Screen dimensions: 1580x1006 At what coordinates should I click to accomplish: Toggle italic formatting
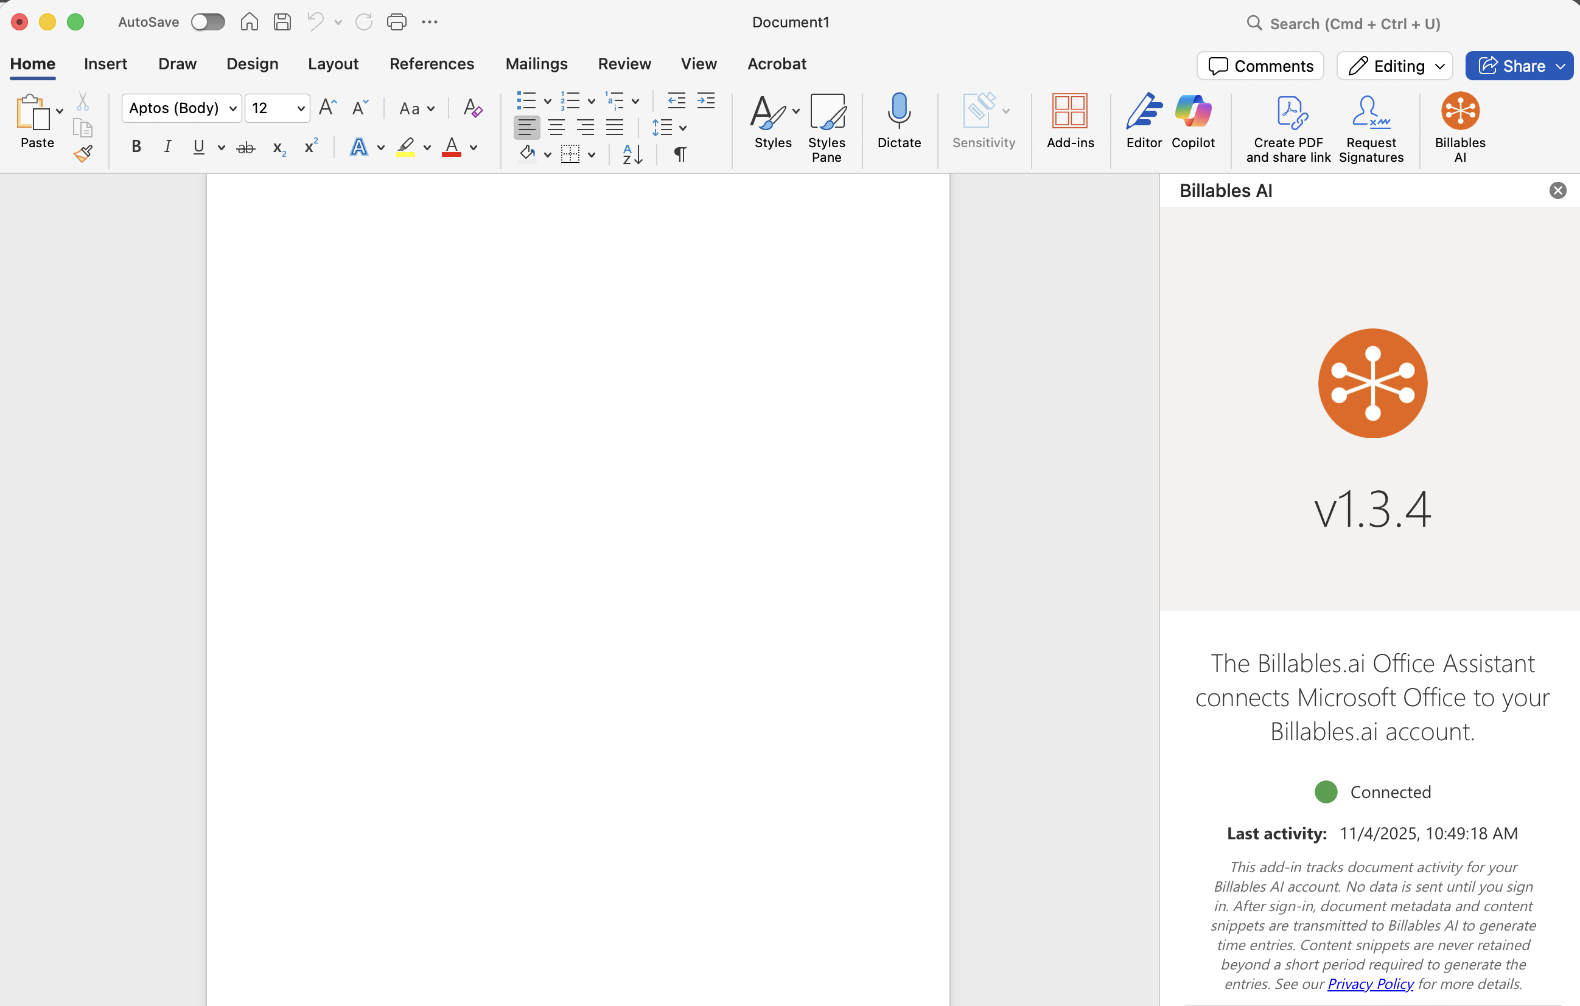pyautogui.click(x=167, y=147)
